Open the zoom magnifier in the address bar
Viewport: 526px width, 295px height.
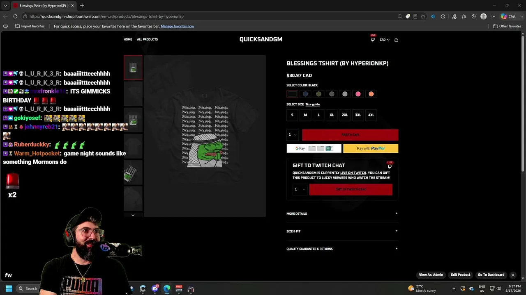click(x=399, y=16)
